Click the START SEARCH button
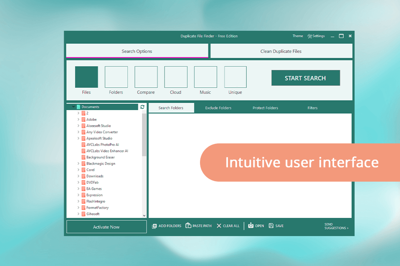 click(305, 78)
